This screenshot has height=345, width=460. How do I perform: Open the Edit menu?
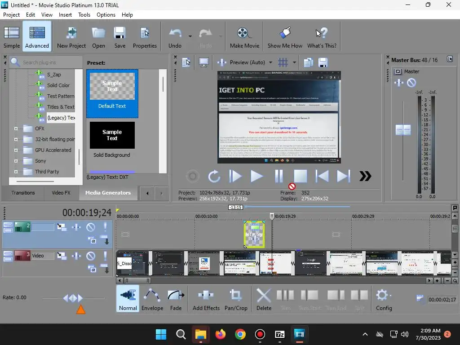point(30,15)
